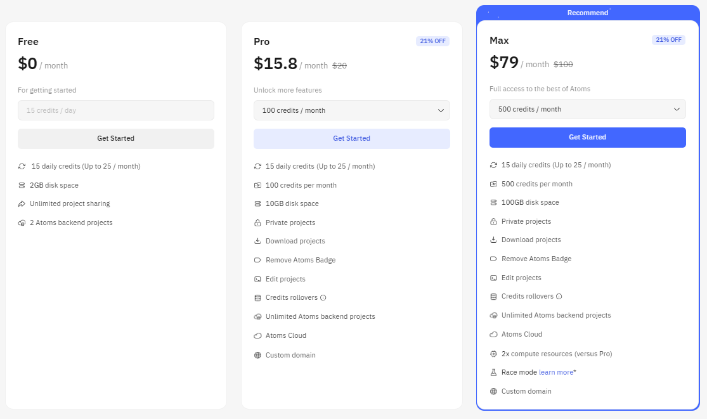
Task: Open the 100 credits / month dropdown
Action: (352, 110)
